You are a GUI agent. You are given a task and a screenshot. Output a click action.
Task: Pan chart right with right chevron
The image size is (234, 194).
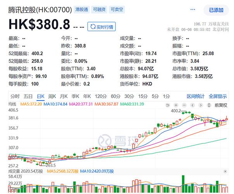(x=201, y=105)
